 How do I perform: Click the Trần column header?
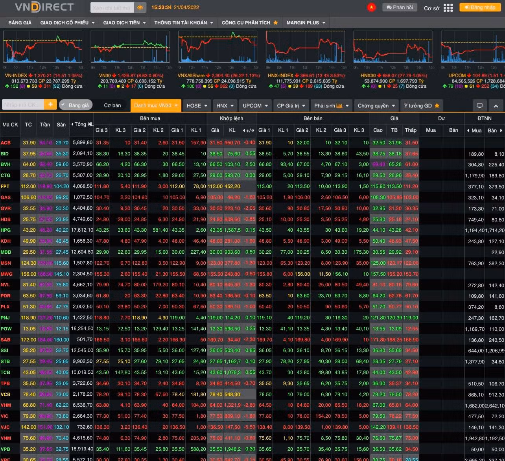coord(45,124)
